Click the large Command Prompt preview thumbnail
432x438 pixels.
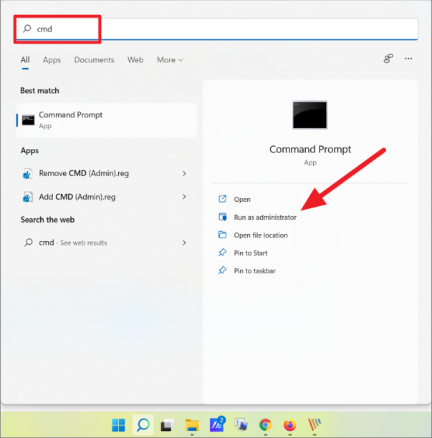(309, 115)
